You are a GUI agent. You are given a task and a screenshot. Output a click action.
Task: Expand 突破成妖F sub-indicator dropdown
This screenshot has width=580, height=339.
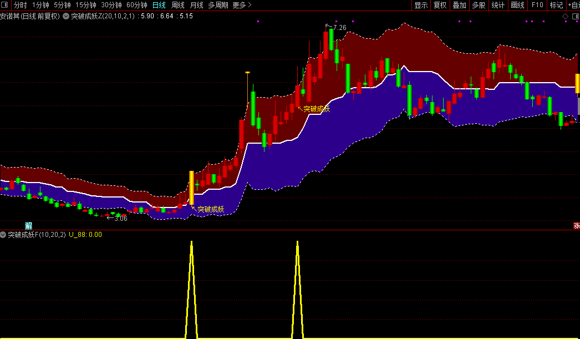tap(3, 235)
